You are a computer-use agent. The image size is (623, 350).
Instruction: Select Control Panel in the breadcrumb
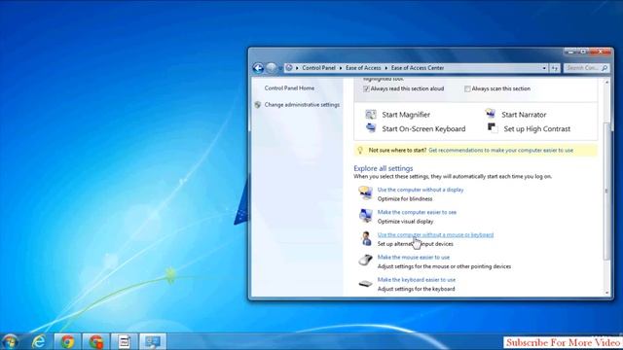(x=318, y=68)
